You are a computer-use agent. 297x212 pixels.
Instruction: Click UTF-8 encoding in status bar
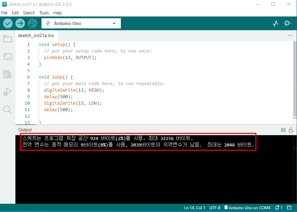coord(215,208)
